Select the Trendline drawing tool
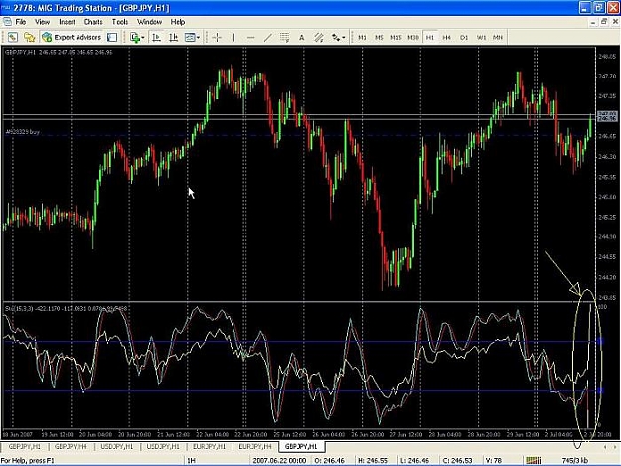 click(267, 37)
